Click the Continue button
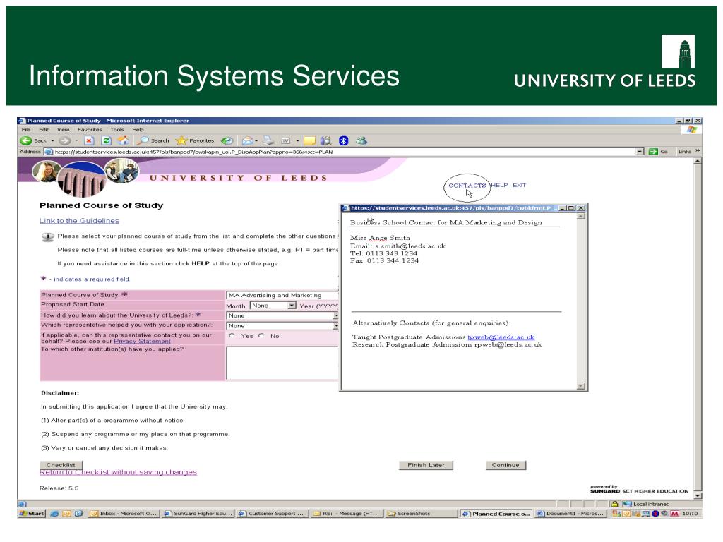 [506, 465]
